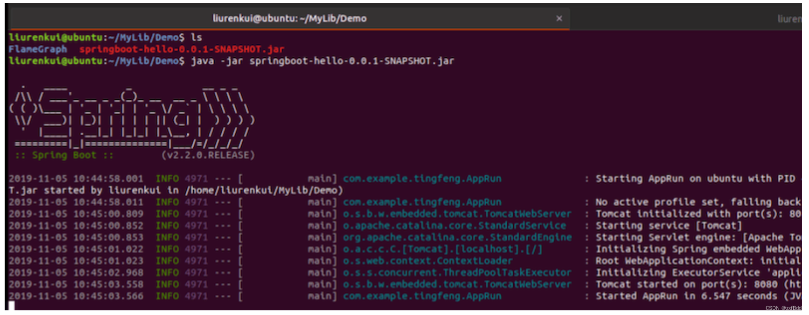Click timestamp 2019-11-05 10:45:03.566
Image resolution: width=809 pixels, height=315 pixels.
76,296
